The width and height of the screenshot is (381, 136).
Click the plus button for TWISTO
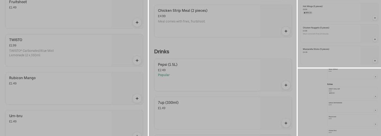[137, 60]
